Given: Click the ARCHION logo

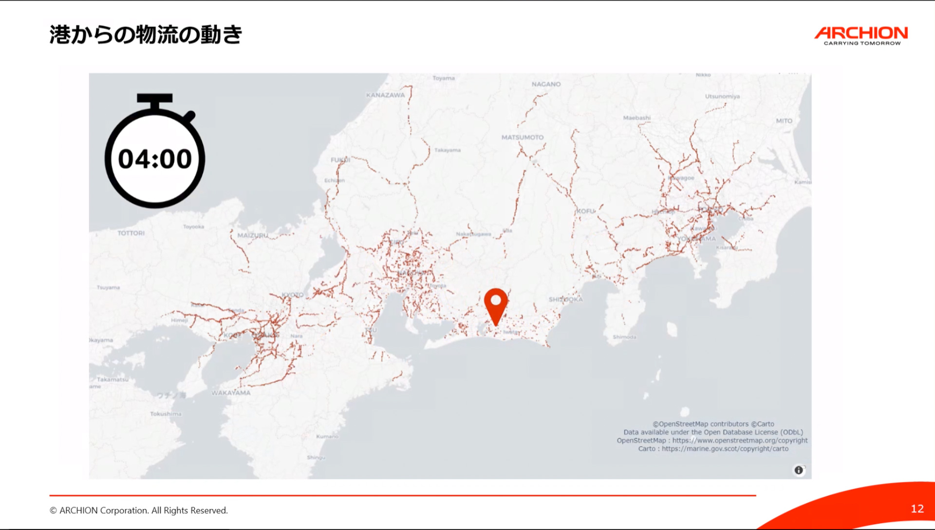Looking at the screenshot, I should tap(861, 36).
